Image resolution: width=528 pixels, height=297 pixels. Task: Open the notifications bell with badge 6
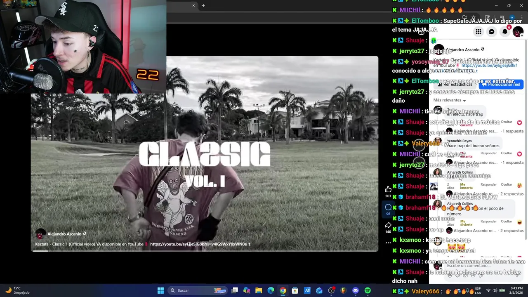505,32
